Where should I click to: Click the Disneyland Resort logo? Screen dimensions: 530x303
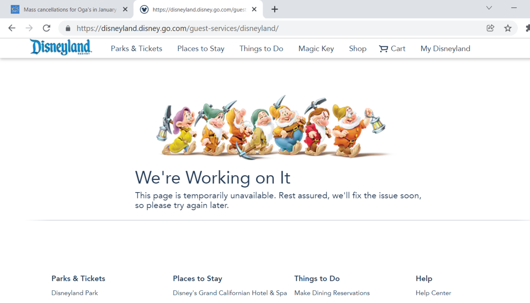point(61,48)
